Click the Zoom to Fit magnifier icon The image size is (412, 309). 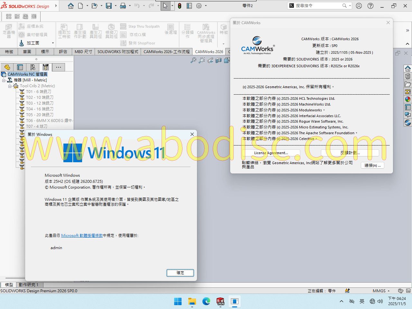click(193, 60)
